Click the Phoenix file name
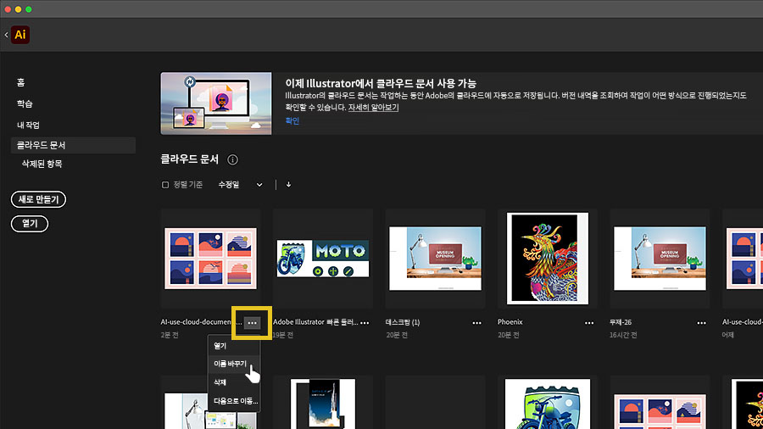763x429 pixels. tap(510, 322)
